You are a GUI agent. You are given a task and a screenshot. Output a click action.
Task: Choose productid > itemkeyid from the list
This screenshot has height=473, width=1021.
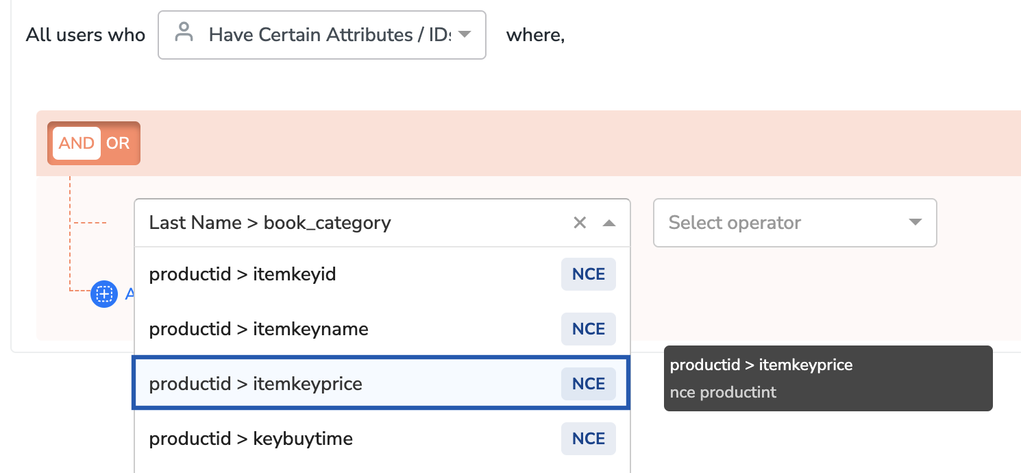343,274
